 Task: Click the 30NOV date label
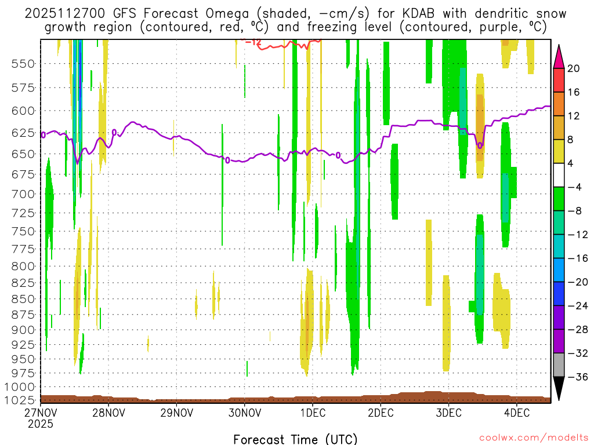click(x=245, y=413)
